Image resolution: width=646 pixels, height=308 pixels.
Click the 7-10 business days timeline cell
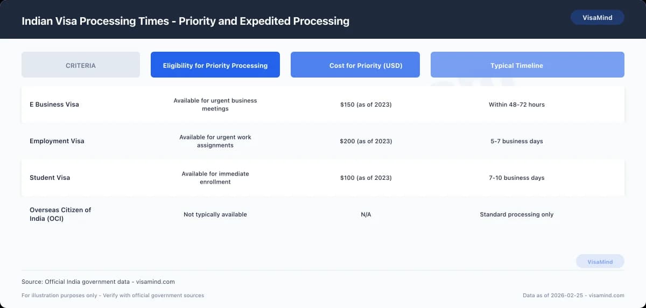517,178
